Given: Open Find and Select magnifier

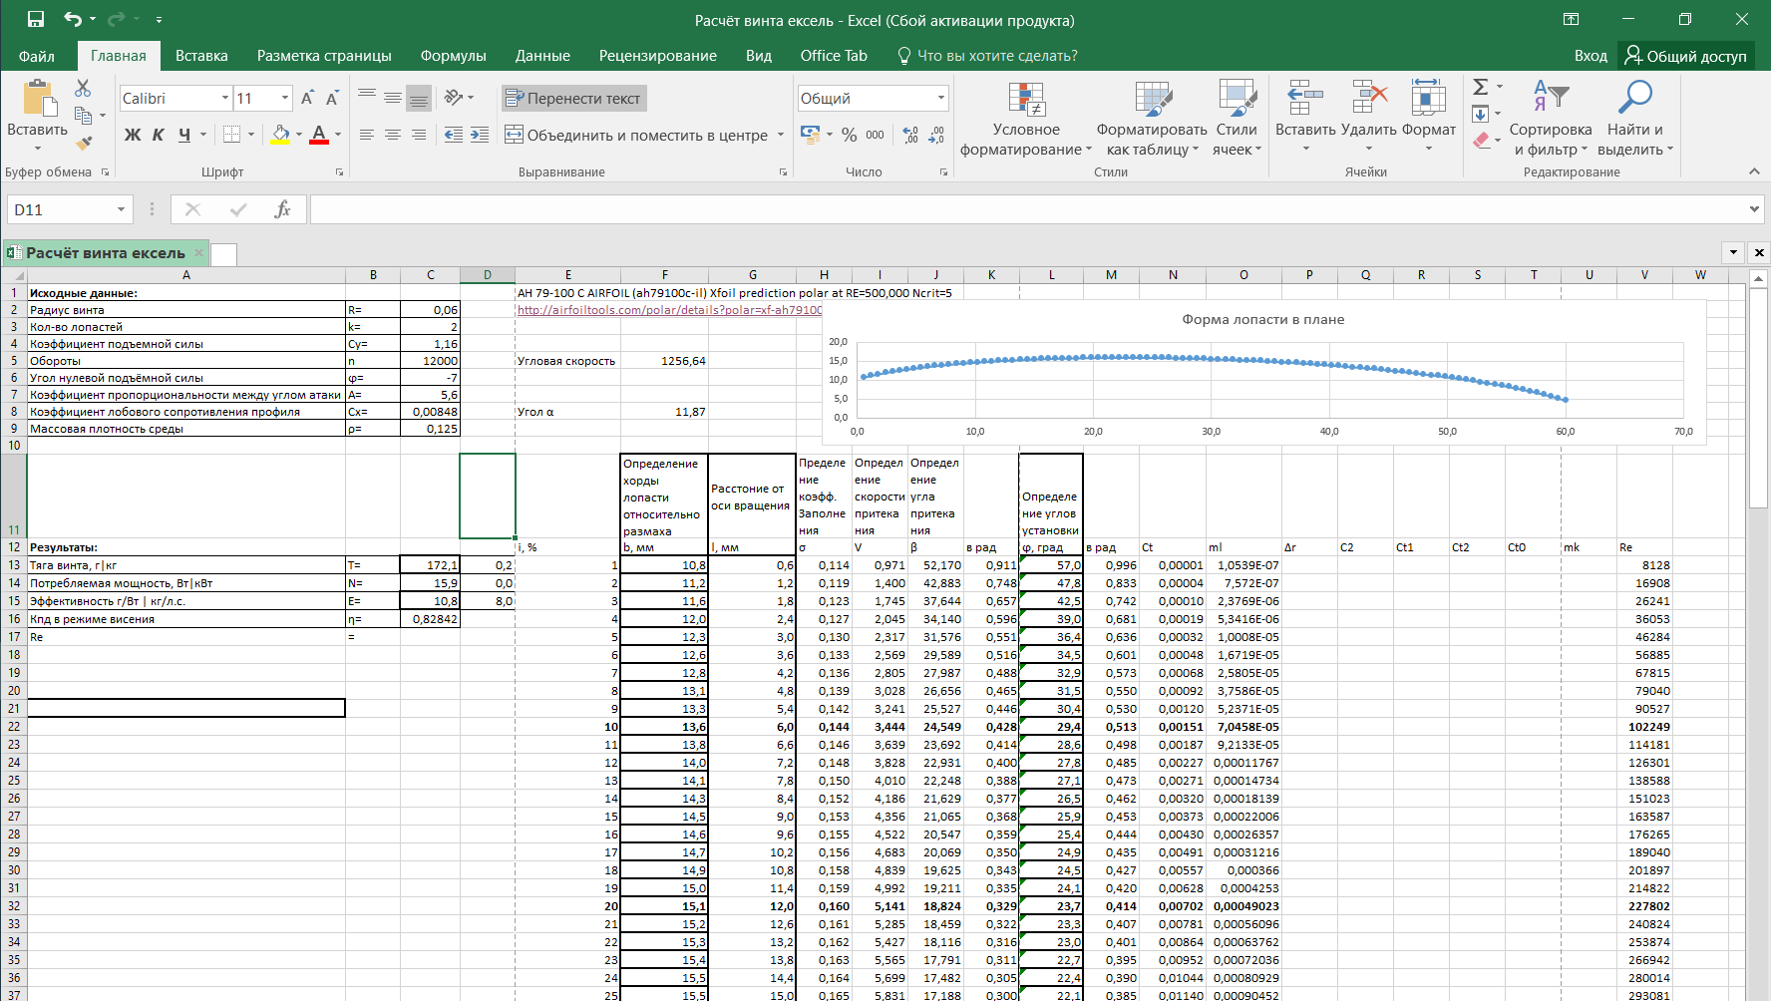Looking at the screenshot, I should (1635, 119).
